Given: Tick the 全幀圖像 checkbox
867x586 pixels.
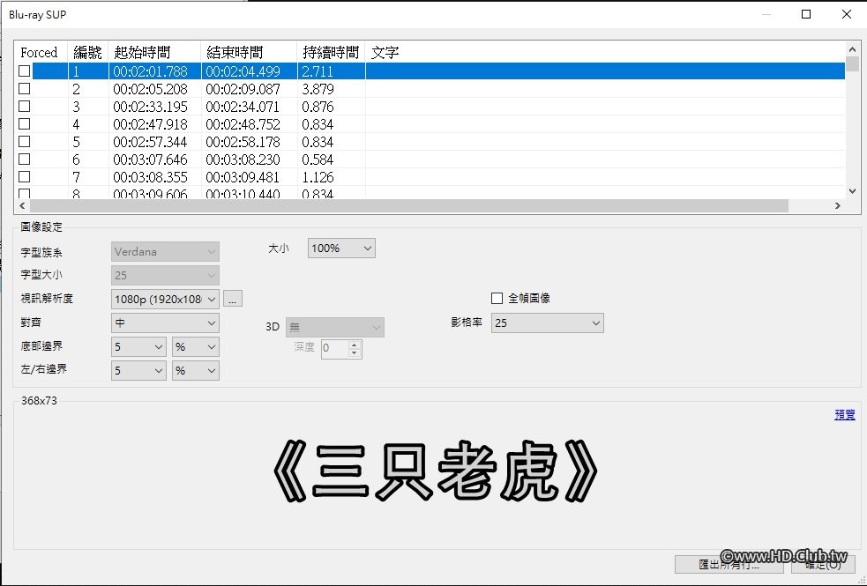Looking at the screenshot, I should (x=497, y=298).
